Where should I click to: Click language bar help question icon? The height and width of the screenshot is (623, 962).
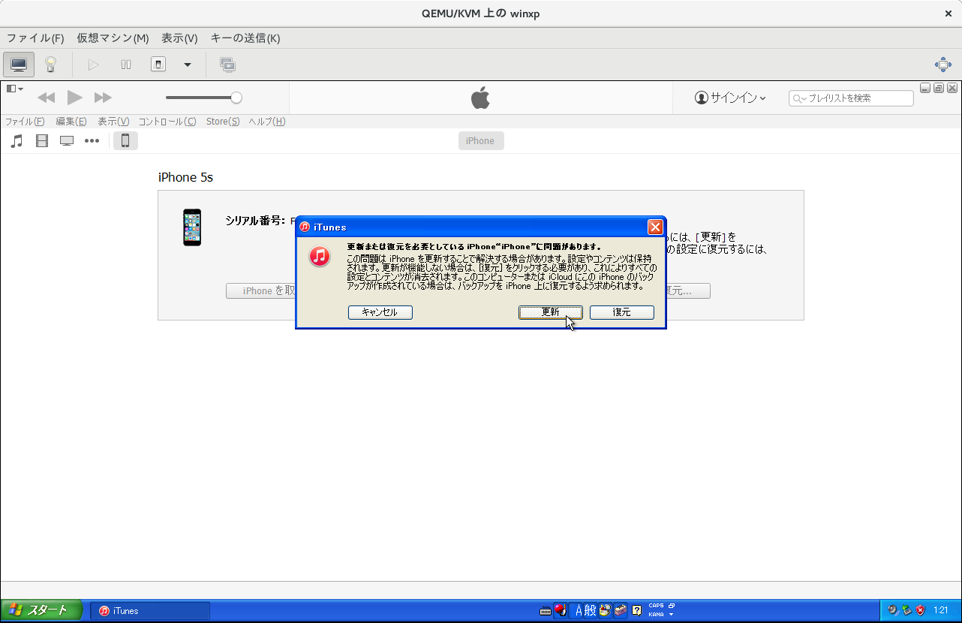637,611
